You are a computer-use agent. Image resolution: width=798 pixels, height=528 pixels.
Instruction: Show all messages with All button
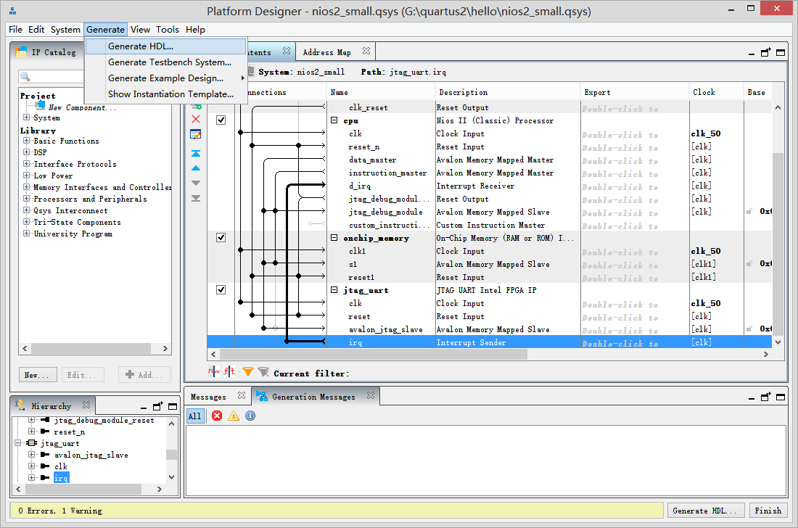click(195, 416)
